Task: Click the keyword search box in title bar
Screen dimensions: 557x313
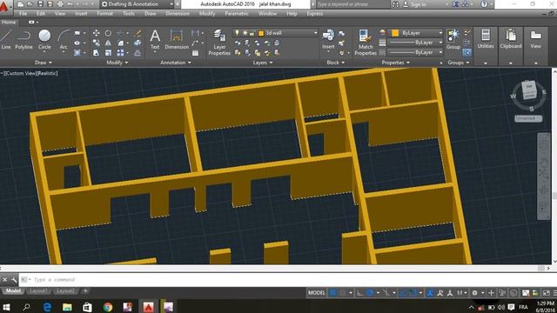Action: tap(352, 4)
